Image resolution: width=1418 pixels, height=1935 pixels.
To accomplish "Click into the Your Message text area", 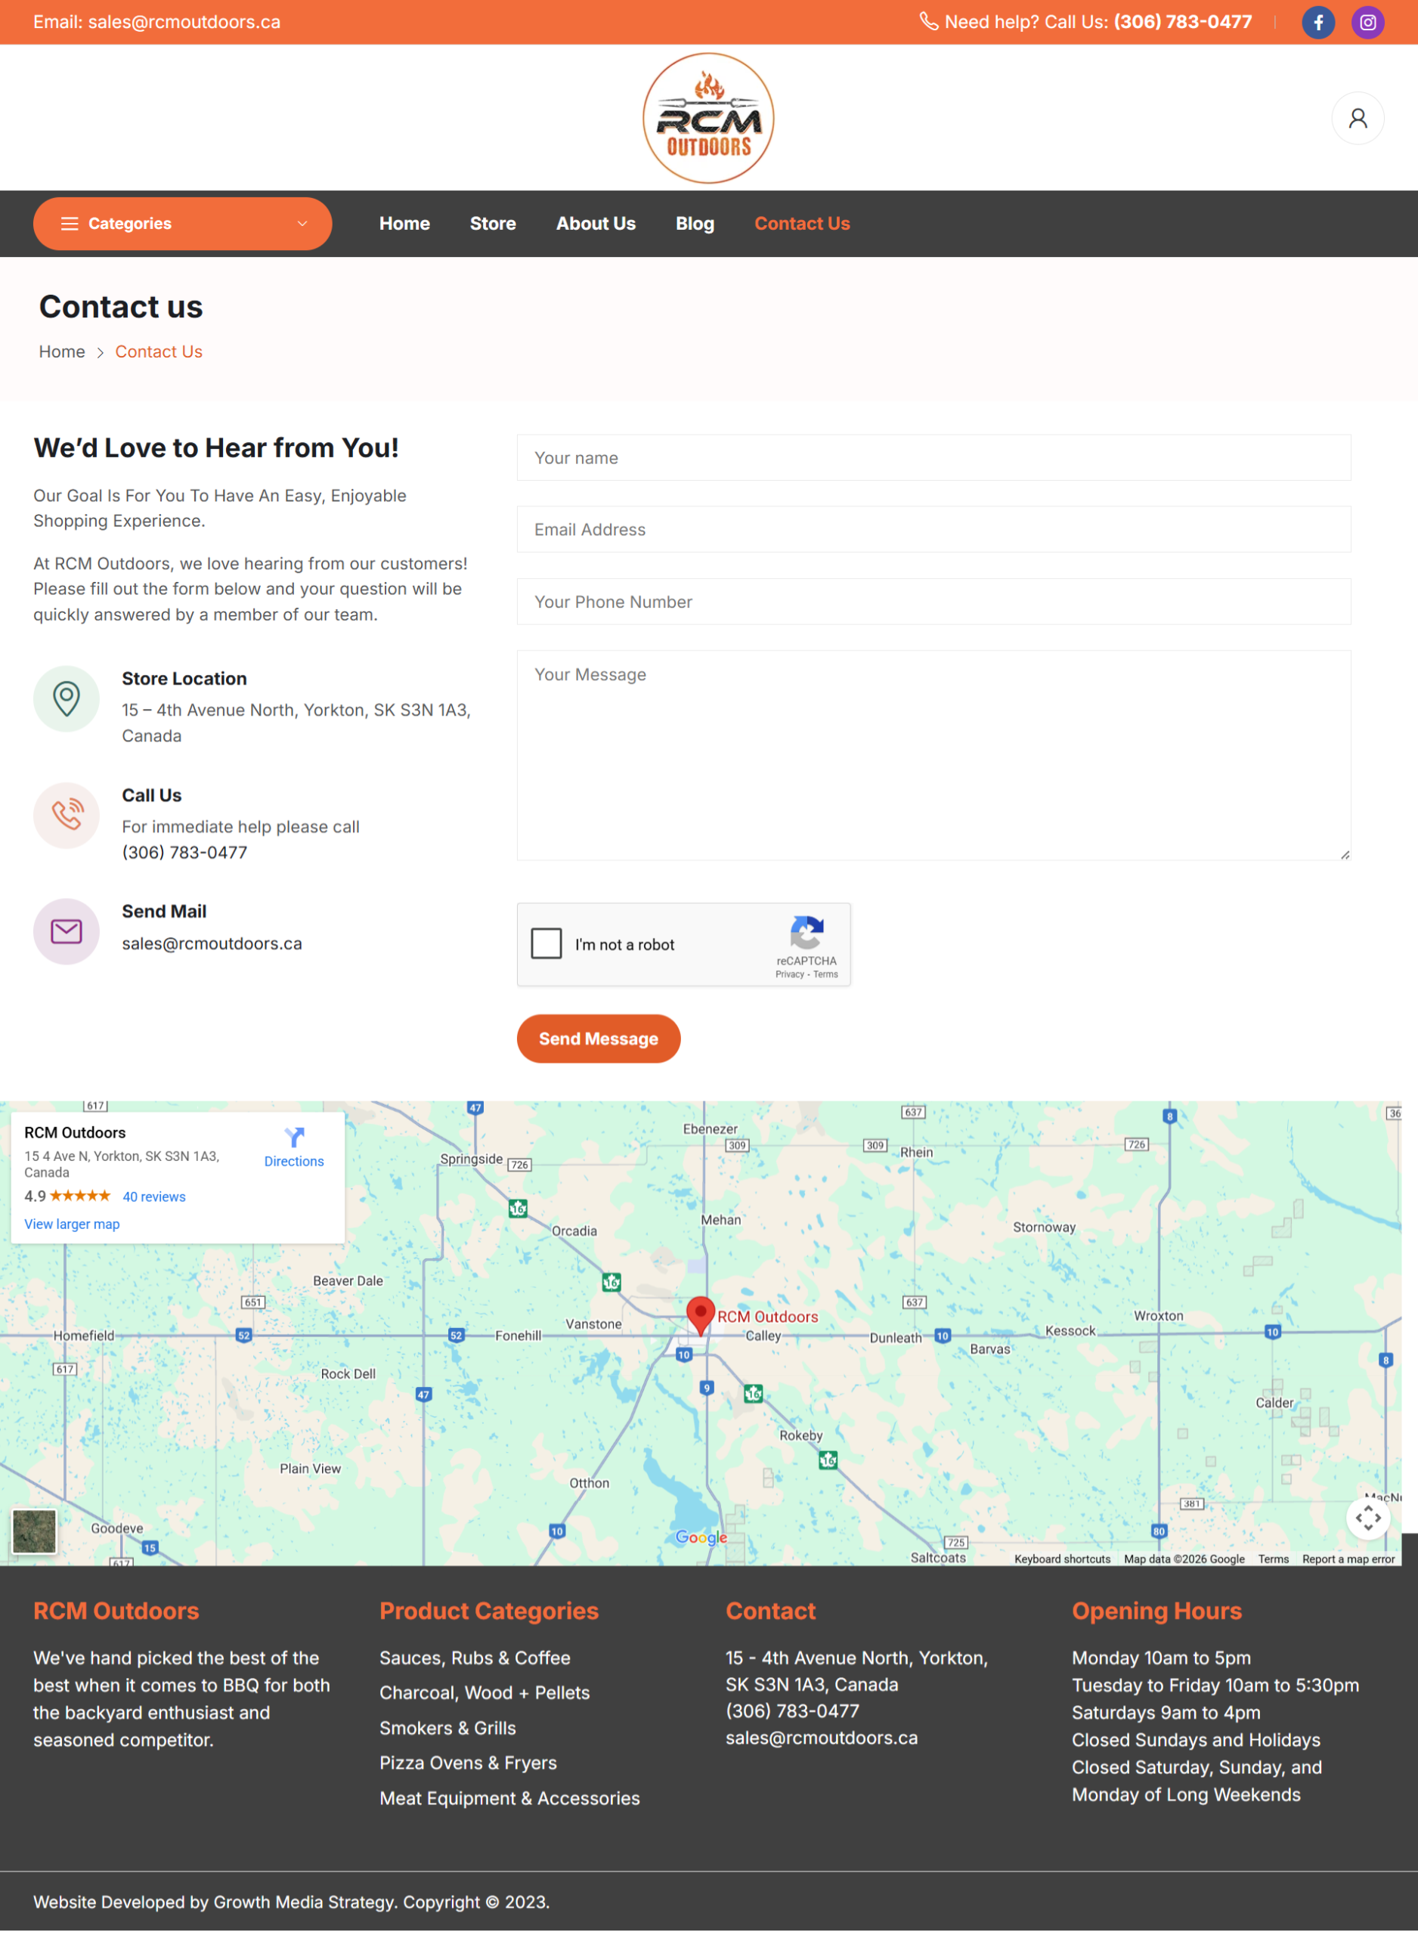I will point(933,755).
